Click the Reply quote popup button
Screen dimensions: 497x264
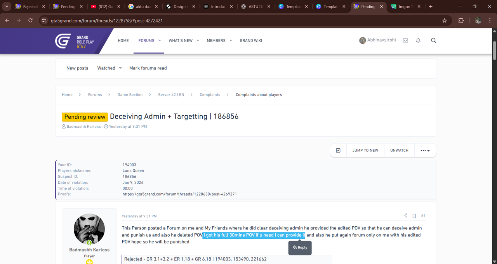pos(300,247)
